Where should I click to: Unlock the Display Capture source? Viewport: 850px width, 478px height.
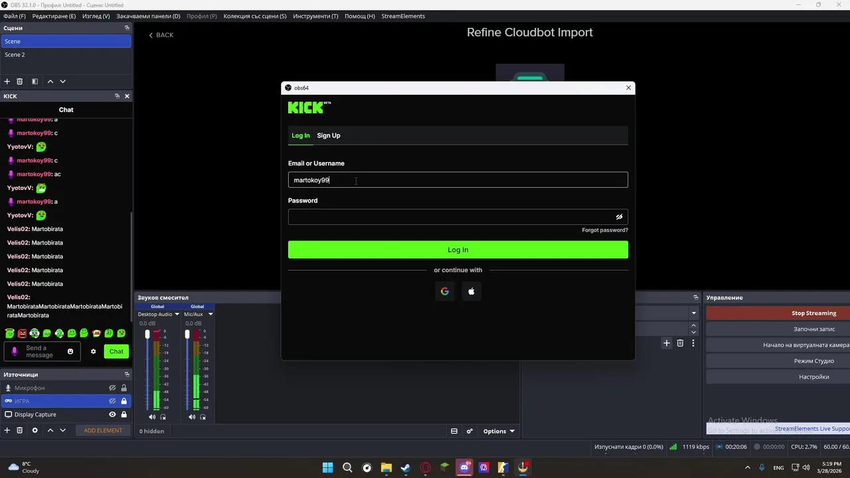click(124, 414)
